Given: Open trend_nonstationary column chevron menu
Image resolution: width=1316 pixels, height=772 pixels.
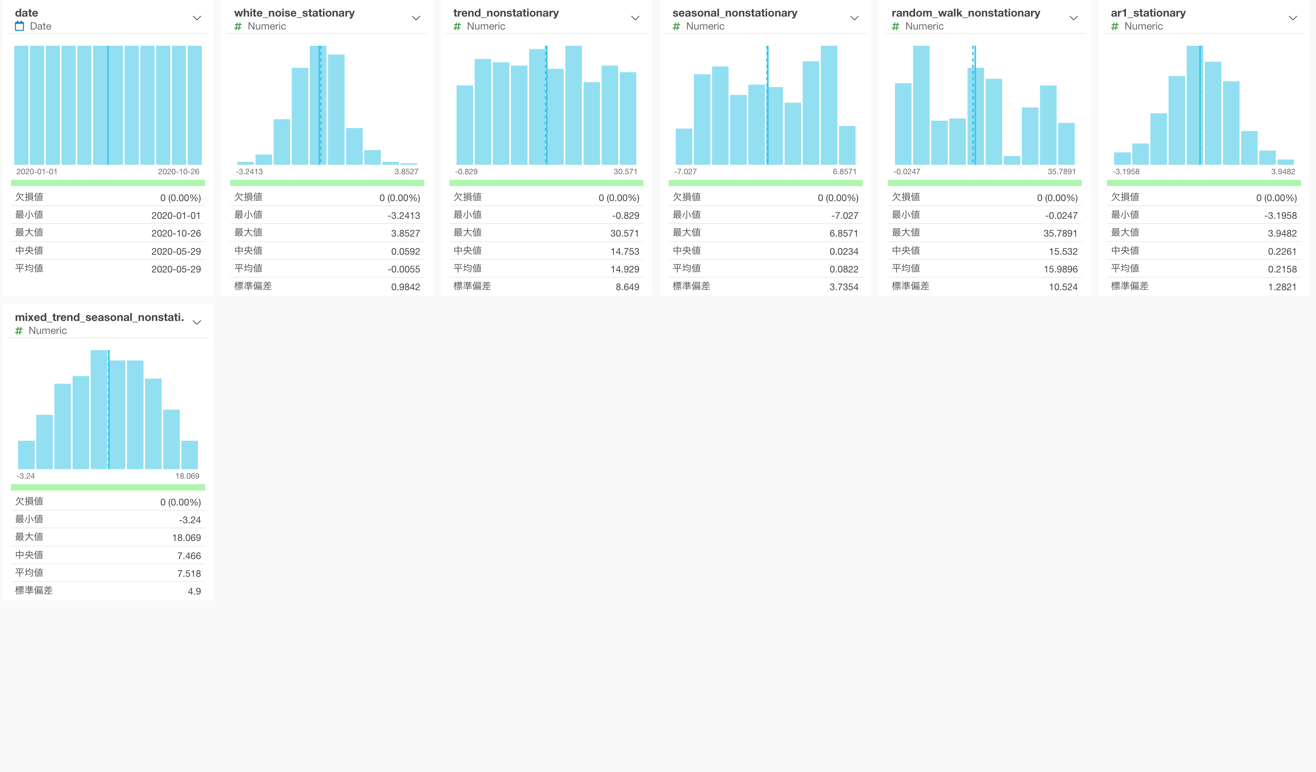Looking at the screenshot, I should click(635, 18).
